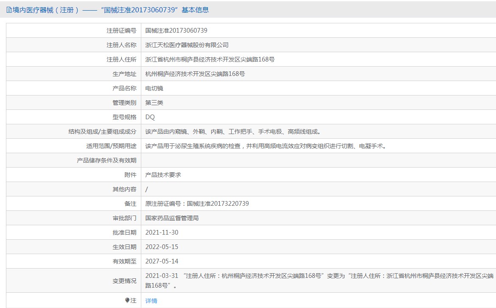Select the composition text 该产品由内窥镜、外鞘…
Screen dimensions: 496x308
tap(233, 132)
